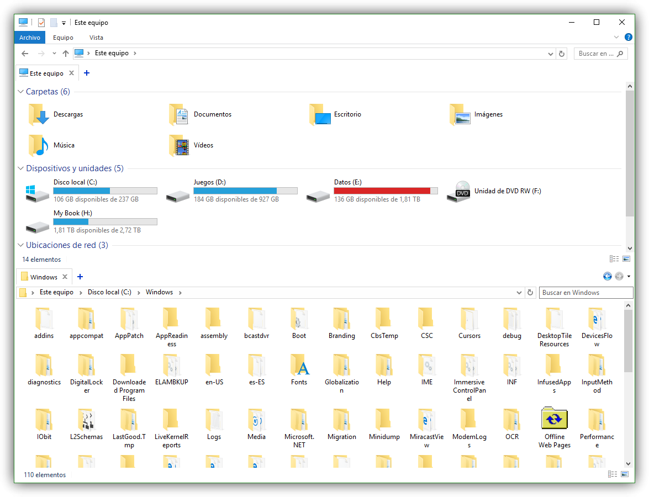Open the Vista ribbon tab
The height and width of the screenshot is (497, 649).
(x=96, y=38)
